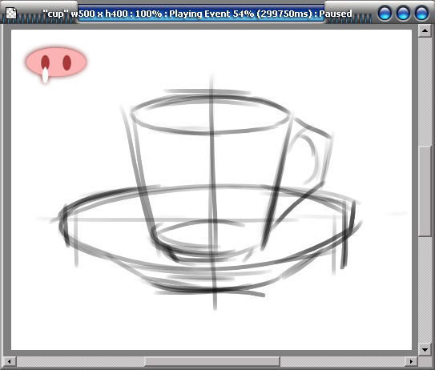Click the horizontal scrollbar's right arrow
The width and height of the screenshot is (435, 370).
tap(411, 361)
